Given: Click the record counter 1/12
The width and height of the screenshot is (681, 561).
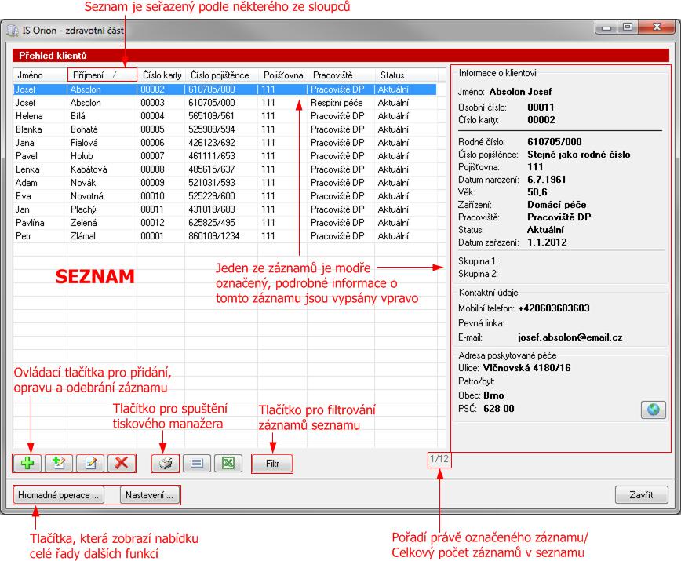Looking at the screenshot, I should click(439, 458).
